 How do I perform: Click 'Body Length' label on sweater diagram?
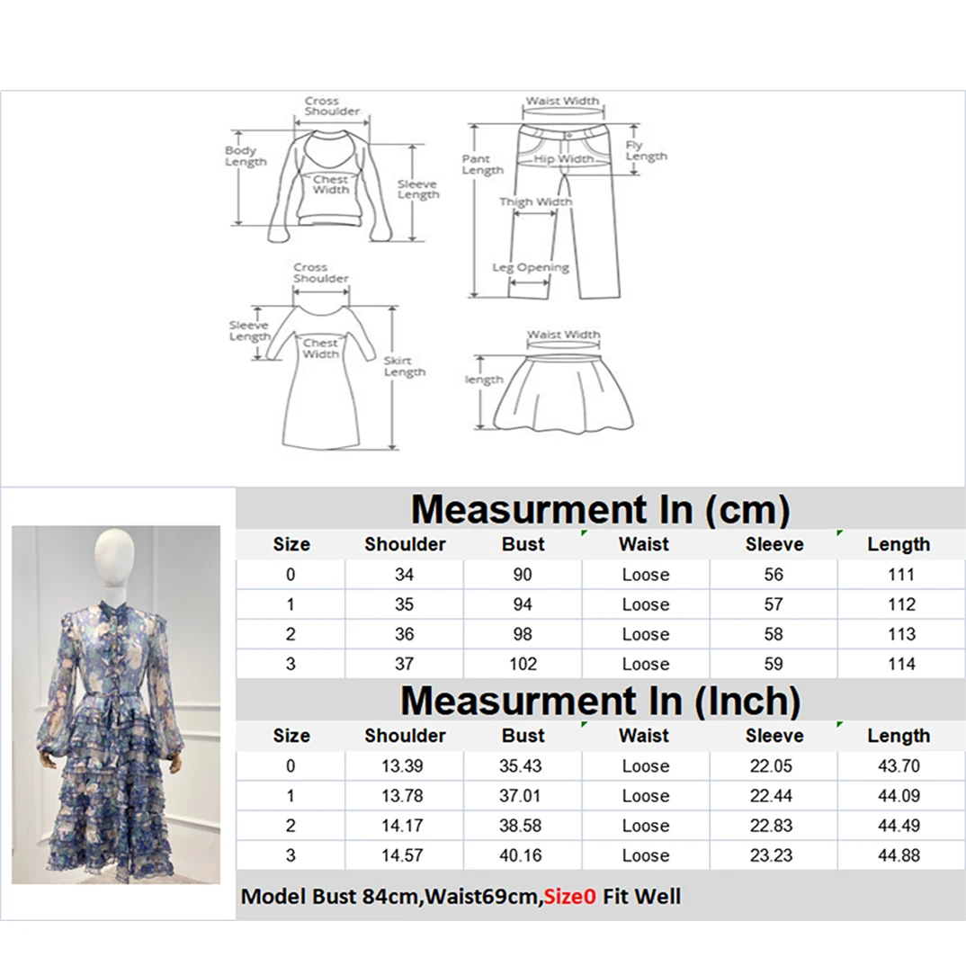pos(246,156)
